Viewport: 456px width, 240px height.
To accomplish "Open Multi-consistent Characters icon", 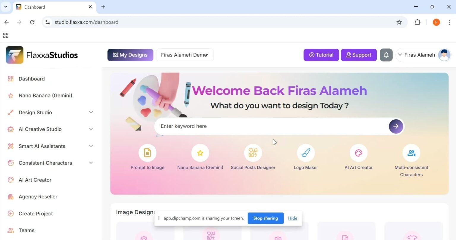I will click(x=411, y=153).
